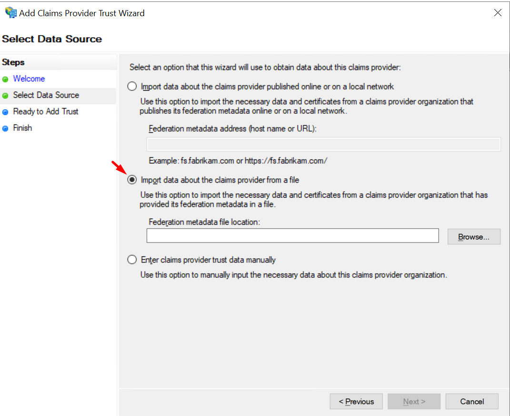
Task: Focus the Federation metadata file location field
Action: [292, 236]
